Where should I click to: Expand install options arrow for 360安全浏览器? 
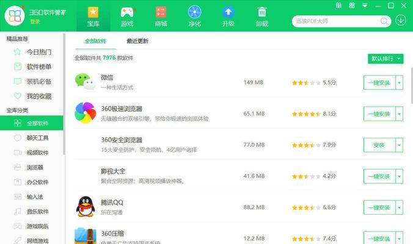click(400, 145)
